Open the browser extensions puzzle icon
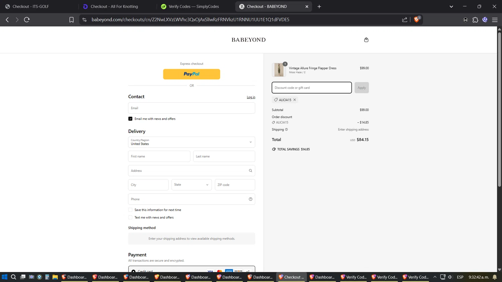 pyautogui.click(x=475, y=20)
